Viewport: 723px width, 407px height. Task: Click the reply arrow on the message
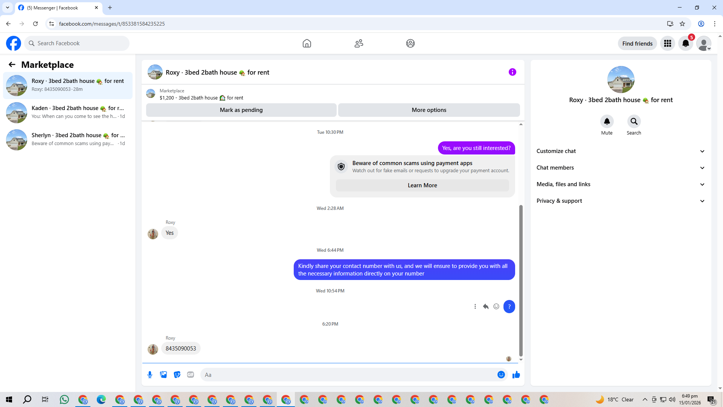pos(486,306)
